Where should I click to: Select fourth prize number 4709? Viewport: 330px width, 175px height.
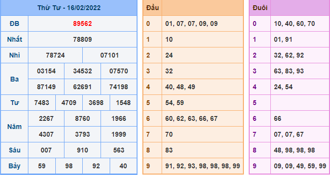pos(69,103)
